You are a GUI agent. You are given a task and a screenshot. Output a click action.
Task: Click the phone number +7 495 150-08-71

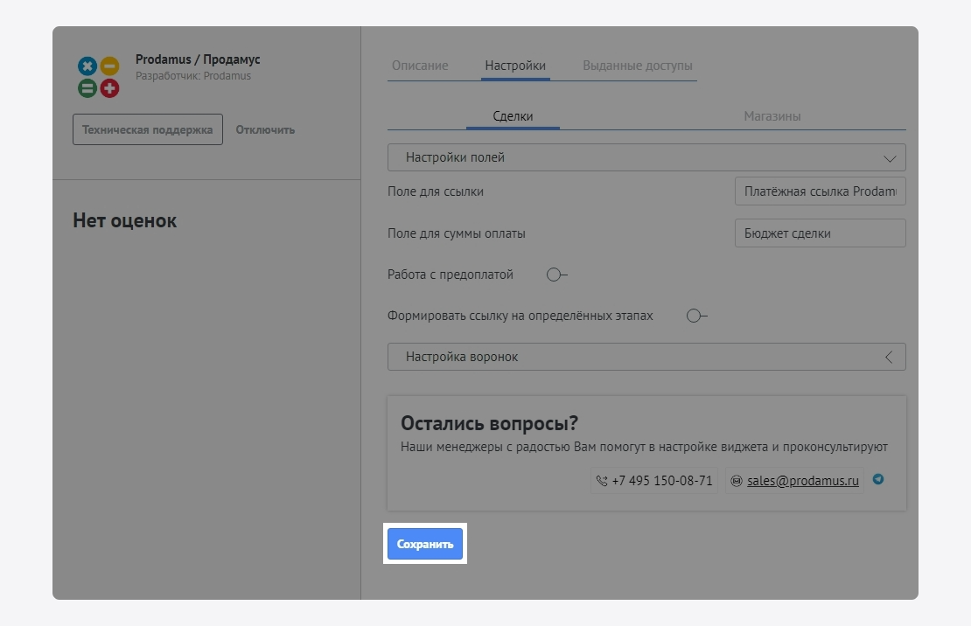[x=662, y=481]
